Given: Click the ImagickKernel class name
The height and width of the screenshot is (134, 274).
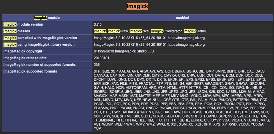Looking at the screenshot, I should point(193,31).
